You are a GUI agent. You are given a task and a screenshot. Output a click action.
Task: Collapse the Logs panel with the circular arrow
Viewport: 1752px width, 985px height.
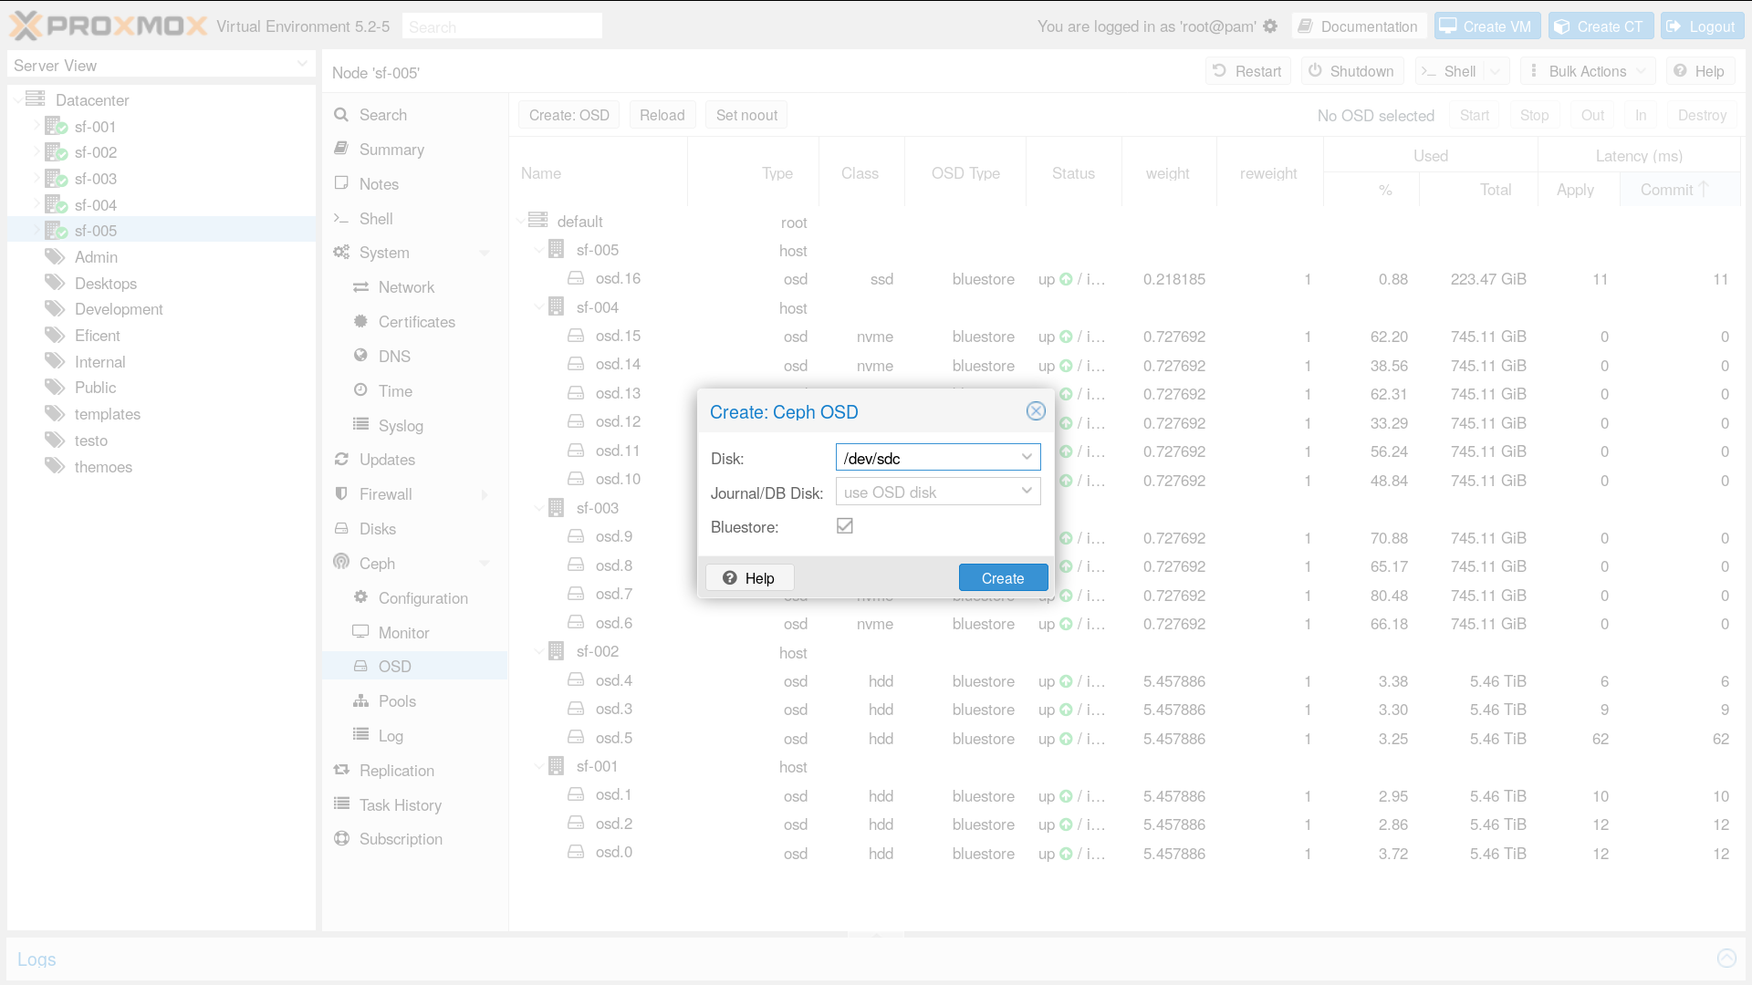tap(1726, 958)
